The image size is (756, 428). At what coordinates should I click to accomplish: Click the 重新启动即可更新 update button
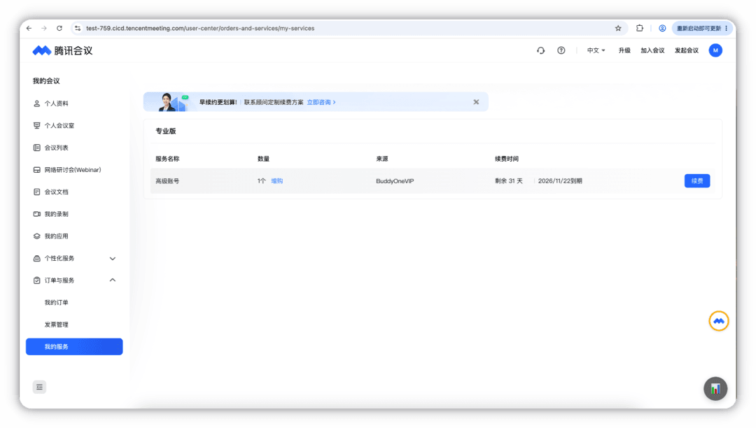click(702, 29)
